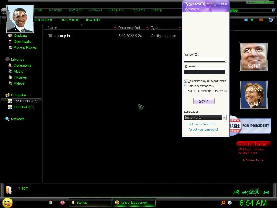Screen dimensions: 277x208
Task: Click the folder icon in details pane
Action: point(9,190)
